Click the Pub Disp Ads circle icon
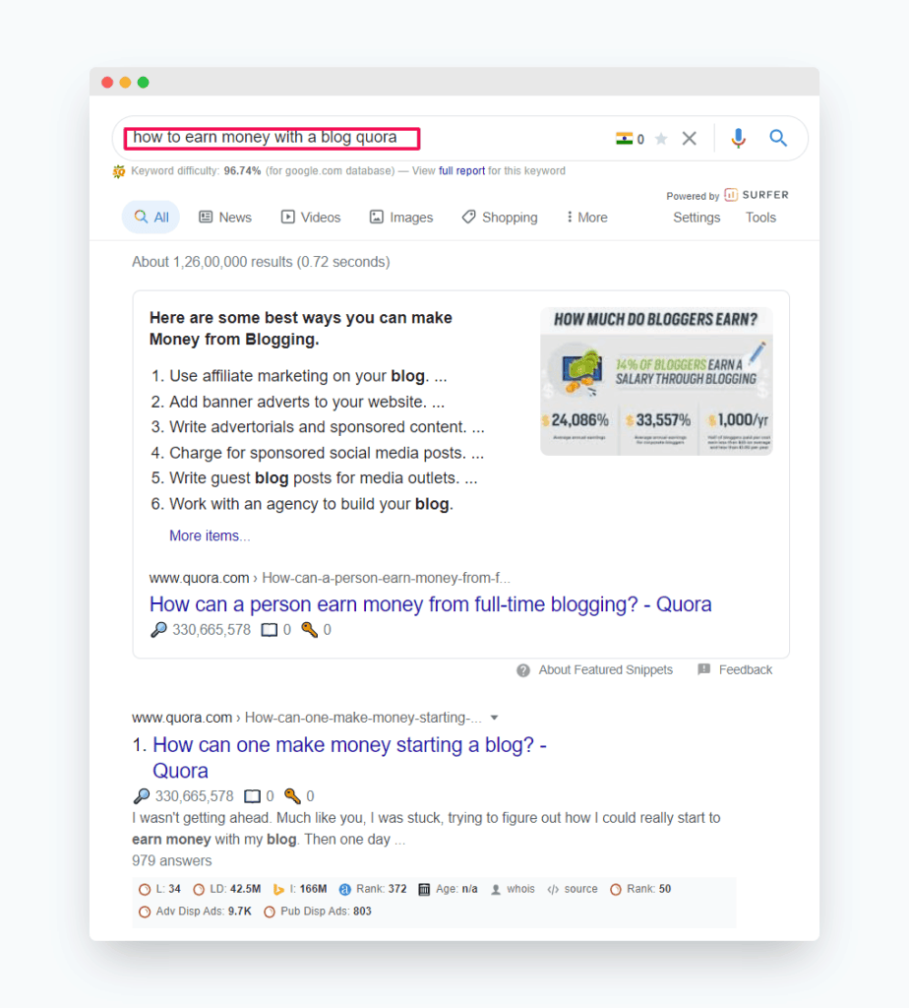 pos(270,912)
